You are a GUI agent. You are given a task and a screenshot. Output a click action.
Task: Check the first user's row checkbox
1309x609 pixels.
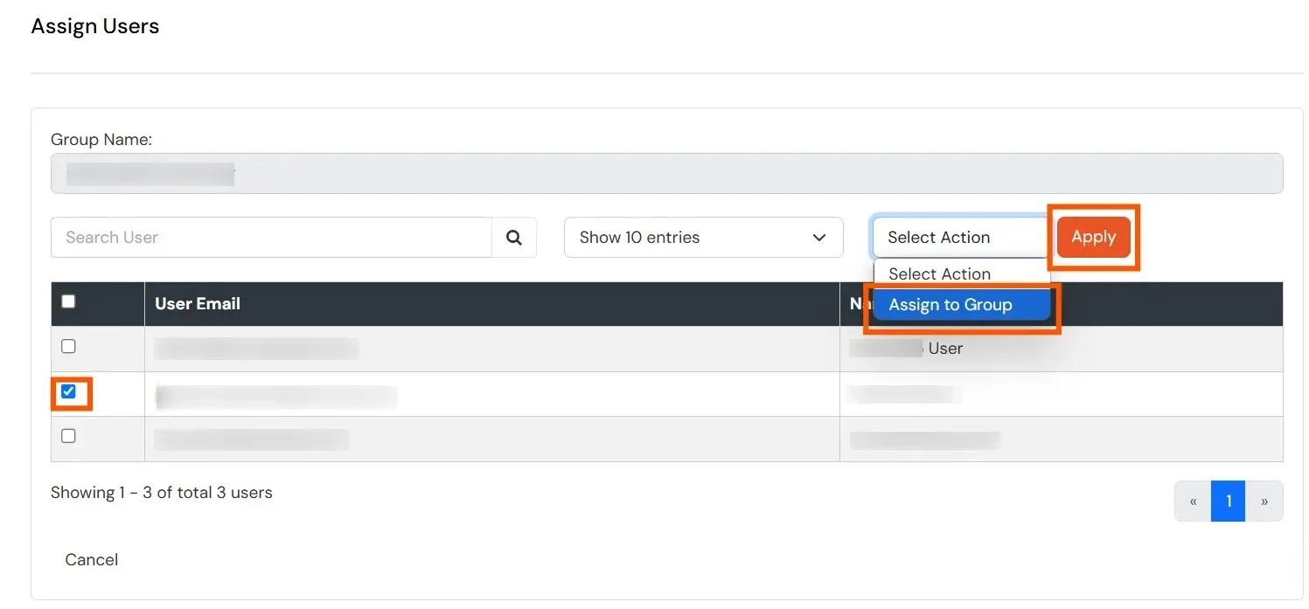(x=68, y=346)
